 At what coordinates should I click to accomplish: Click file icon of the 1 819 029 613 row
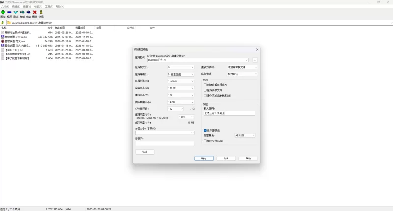click(3, 46)
